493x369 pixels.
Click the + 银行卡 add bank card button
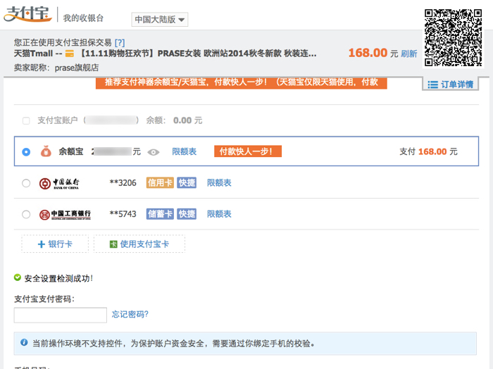(x=55, y=244)
